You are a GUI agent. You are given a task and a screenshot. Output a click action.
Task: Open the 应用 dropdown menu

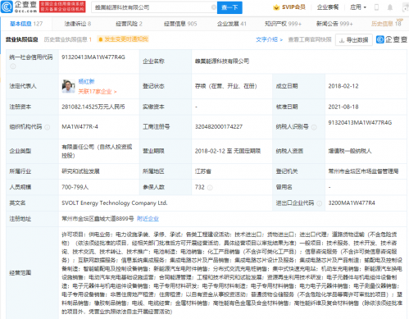pyautogui.click(x=358, y=7)
